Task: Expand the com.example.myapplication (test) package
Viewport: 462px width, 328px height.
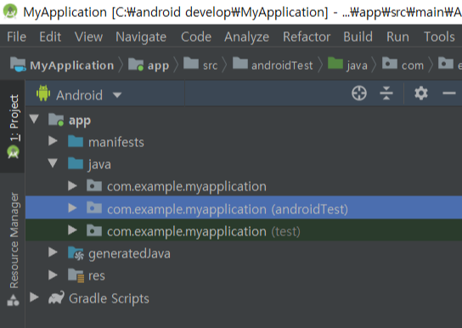Action: [72, 230]
